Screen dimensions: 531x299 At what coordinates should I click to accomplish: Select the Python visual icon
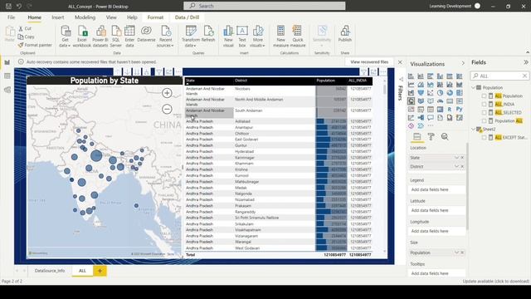(459, 109)
